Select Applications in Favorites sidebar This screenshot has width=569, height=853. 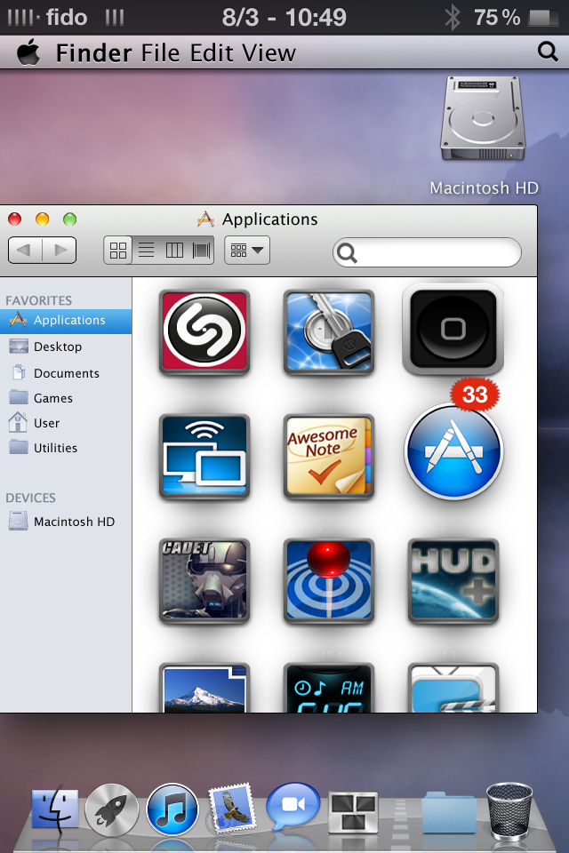(x=66, y=321)
